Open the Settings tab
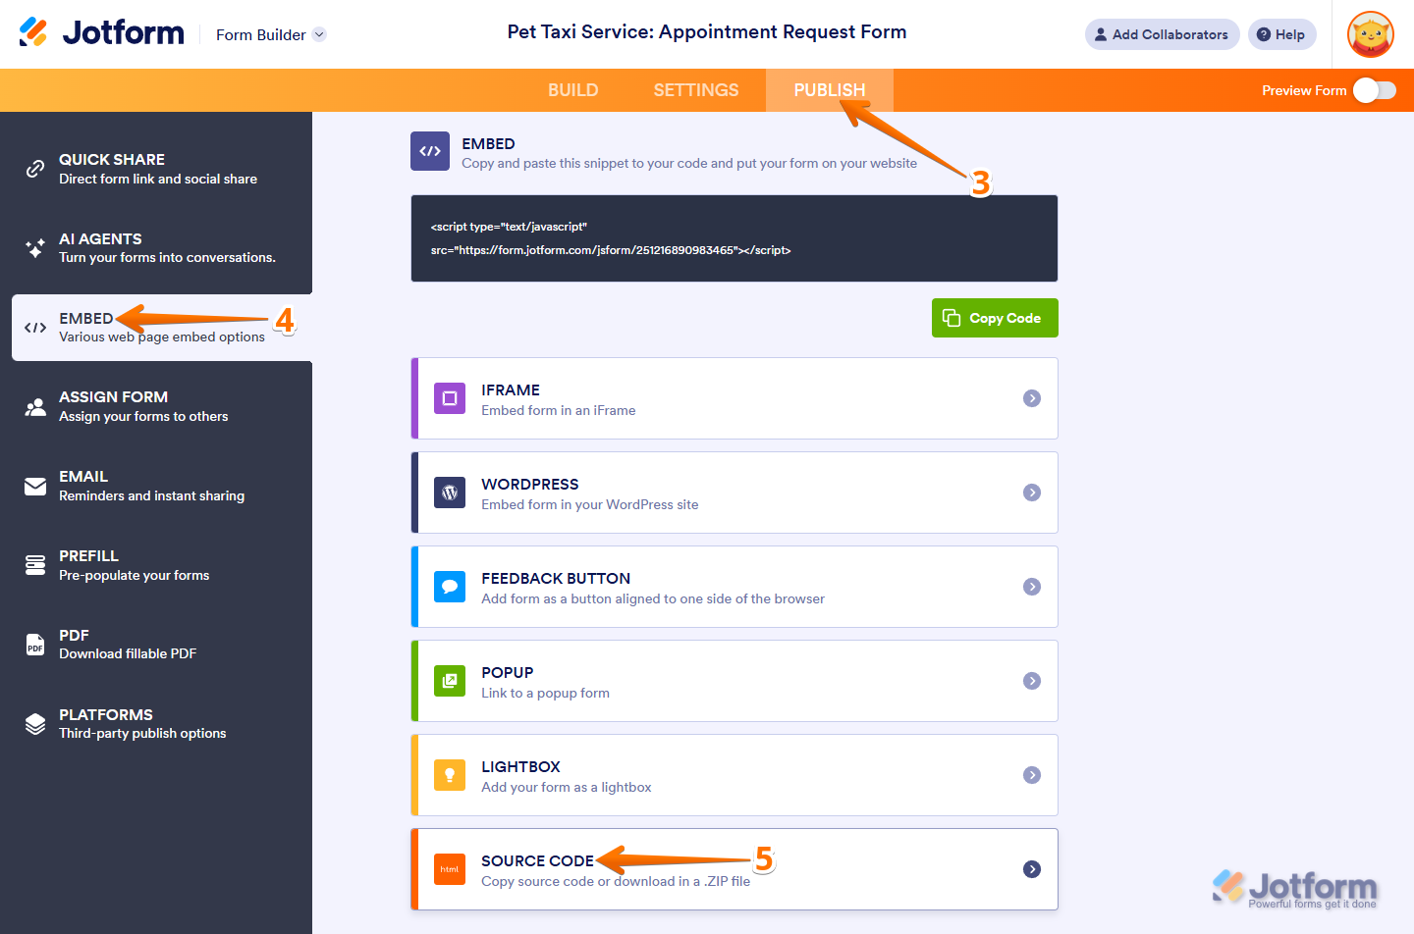Viewport: 1414px width, 934px height. pyautogui.click(x=696, y=90)
